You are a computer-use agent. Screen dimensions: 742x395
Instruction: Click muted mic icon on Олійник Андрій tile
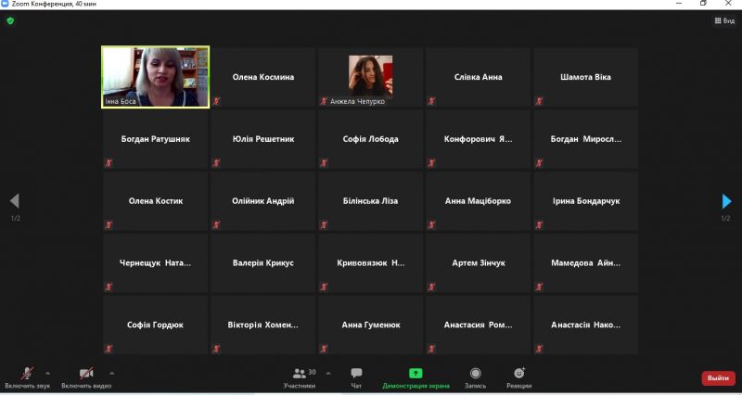[x=216, y=224]
